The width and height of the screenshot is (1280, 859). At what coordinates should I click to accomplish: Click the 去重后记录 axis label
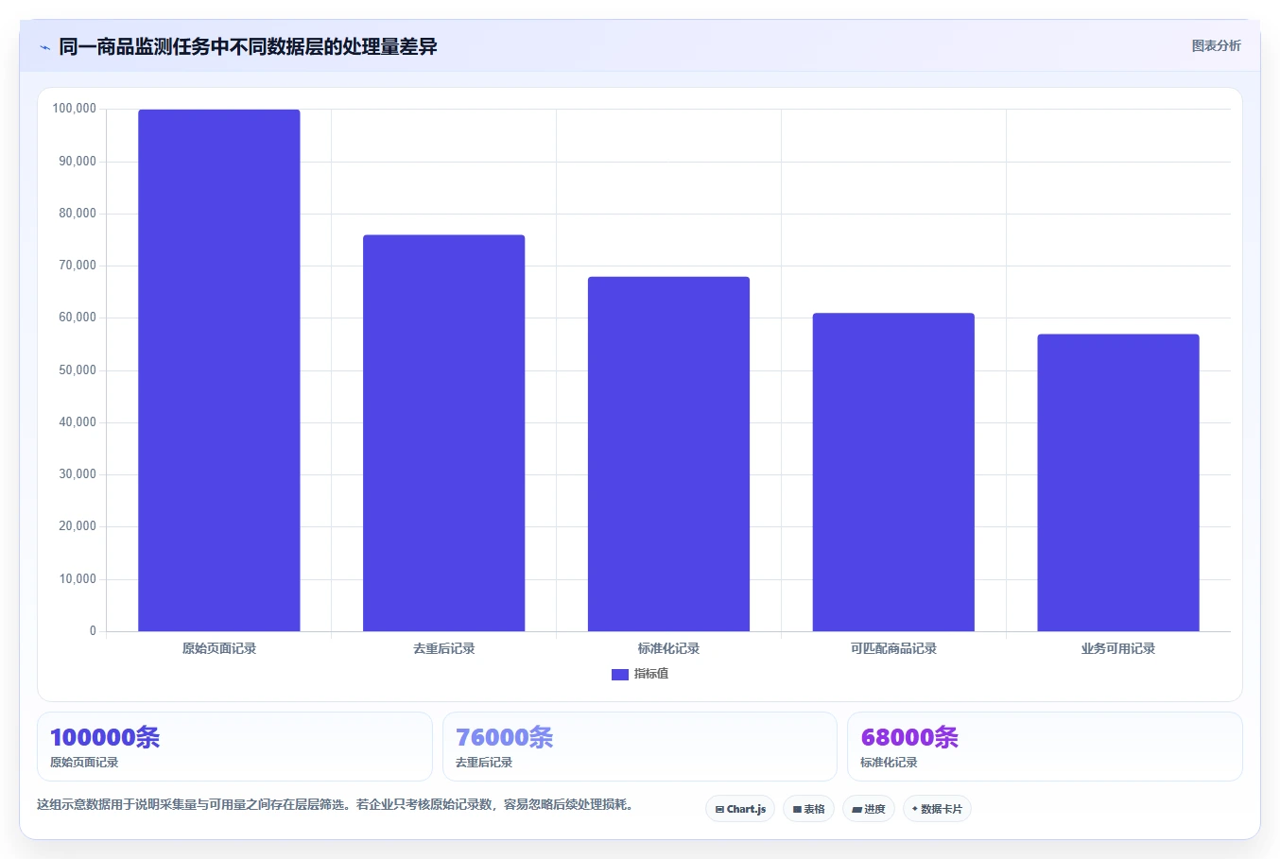click(x=444, y=648)
